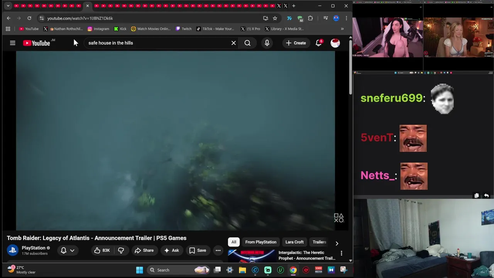Open weather widget showing 27°C
The height and width of the screenshot is (278, 494).
tap(22, 270)
